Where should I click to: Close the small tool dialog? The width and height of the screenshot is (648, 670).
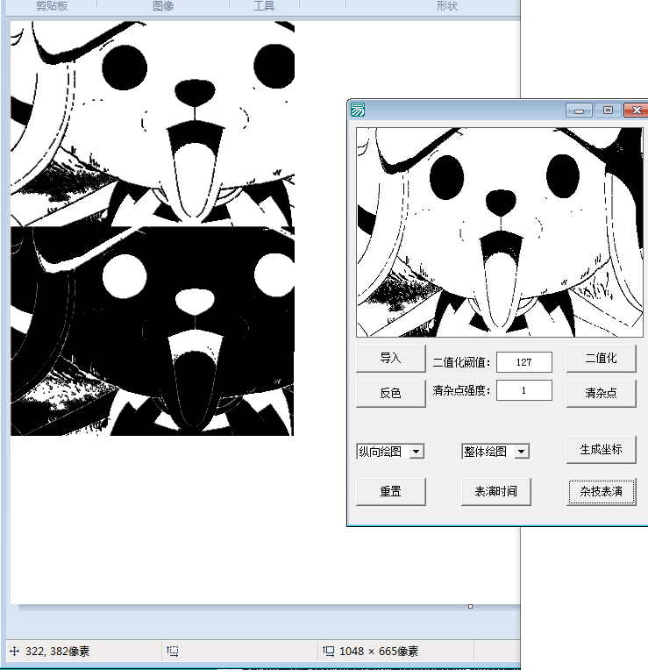pos(636,110)
